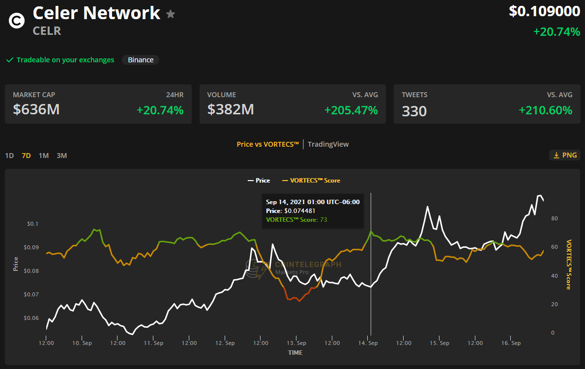Switch to the TradingView tab
Image resolution: width=585 pixels, height=369 pixels.
pyautogui.click(x=328, y=144)
